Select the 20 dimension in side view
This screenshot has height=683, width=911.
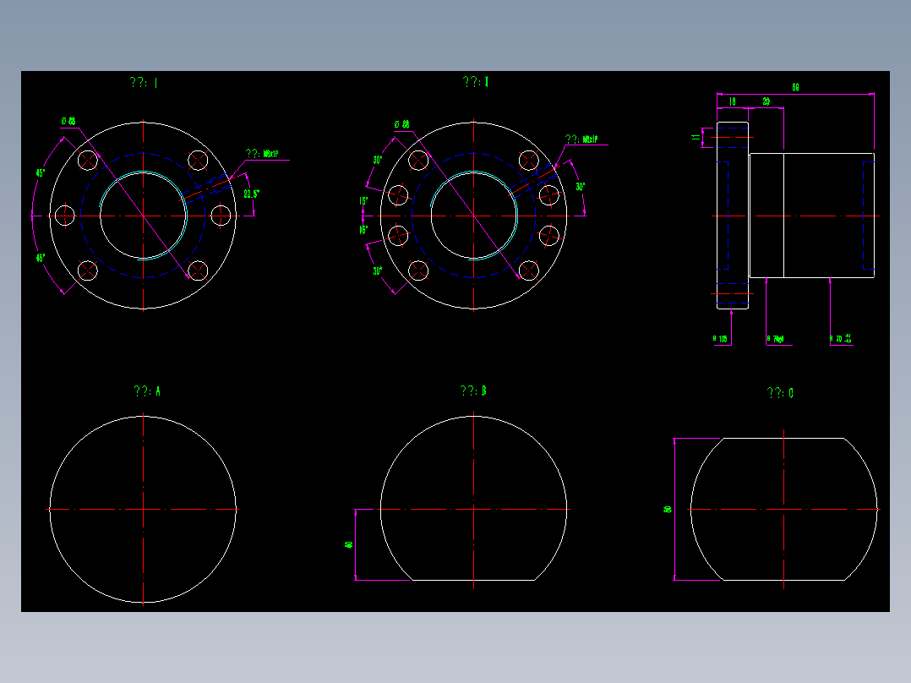coord(766,101)
